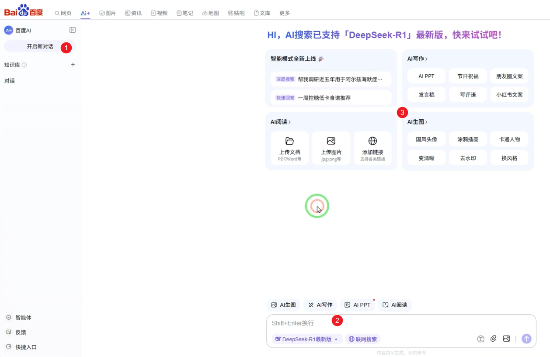
Task: Expand the AI写作 section heading
Action: 418,59
